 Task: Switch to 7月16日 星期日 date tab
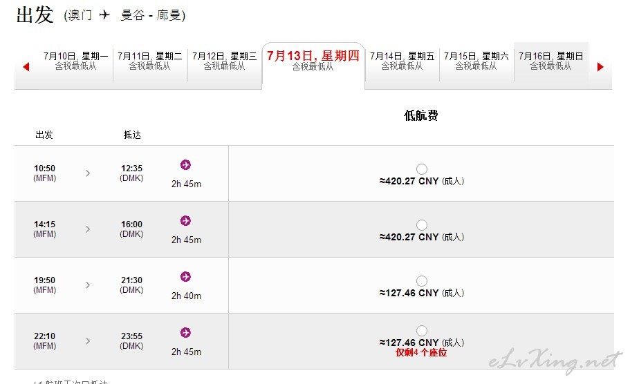pyautogui.click(x=551, y=61)
